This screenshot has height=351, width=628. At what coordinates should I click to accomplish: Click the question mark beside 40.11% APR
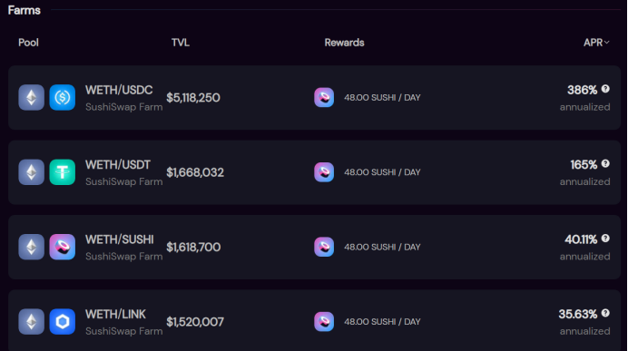605,239
